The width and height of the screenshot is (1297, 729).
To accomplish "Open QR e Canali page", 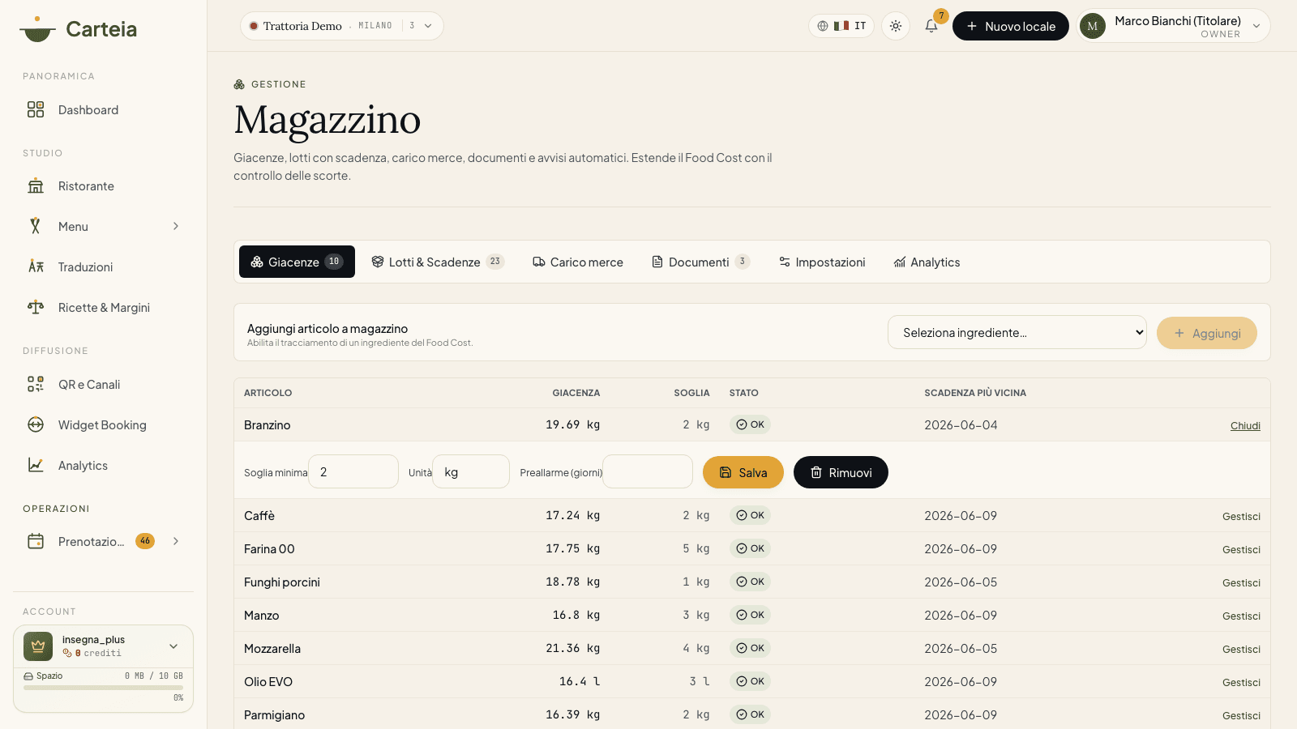I will [x=103, y=385].
